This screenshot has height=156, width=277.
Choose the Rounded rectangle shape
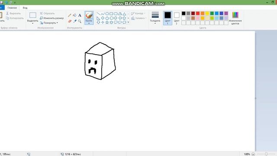pyautogui.click(x=116, y=13)
